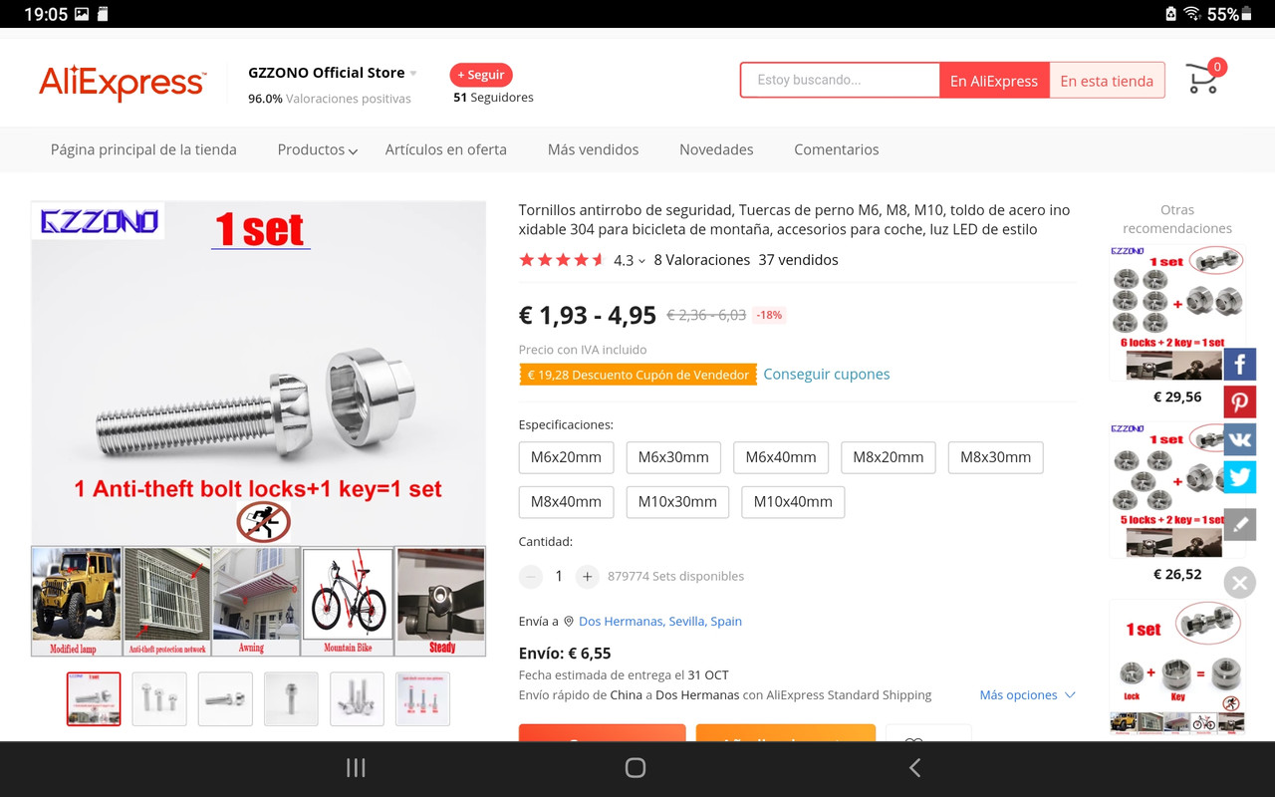Expand the GZZONO Official Store dropdown

(x=413, y=73)
